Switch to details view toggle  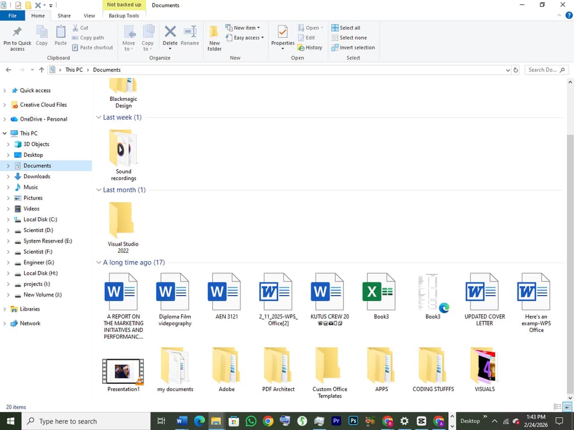(x=558, y=407)
